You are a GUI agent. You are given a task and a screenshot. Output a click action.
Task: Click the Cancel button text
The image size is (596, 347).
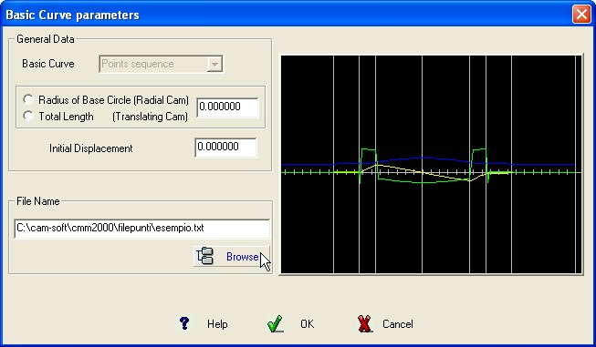tap(398, 324)
